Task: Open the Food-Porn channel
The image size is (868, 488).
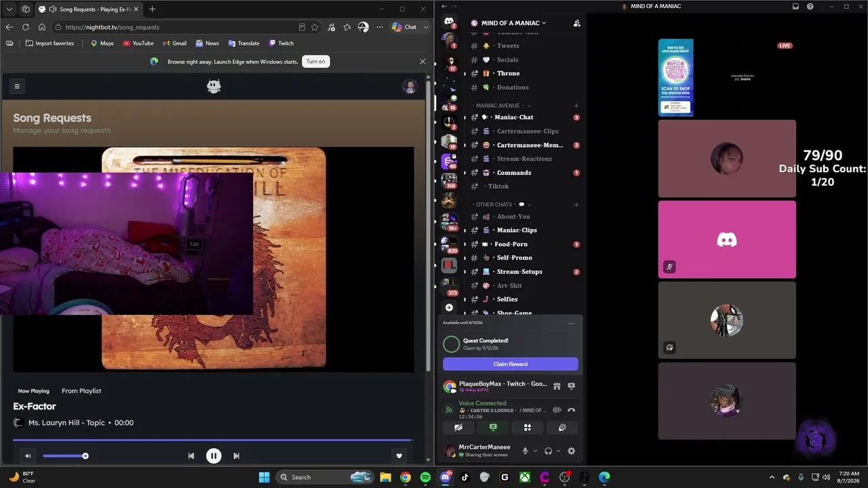Action: tap(526, 244)
